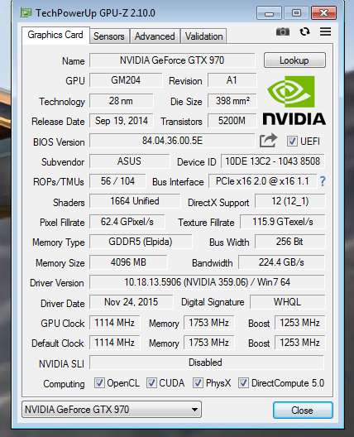354x437 pixels.
Task: Click the GPU-Z title bar app icon
Action: click(x=26, y=12)
